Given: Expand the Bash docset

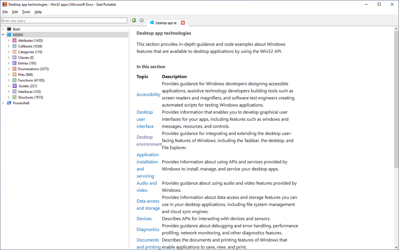Looking at the screenshot, I should click(3, 29).
